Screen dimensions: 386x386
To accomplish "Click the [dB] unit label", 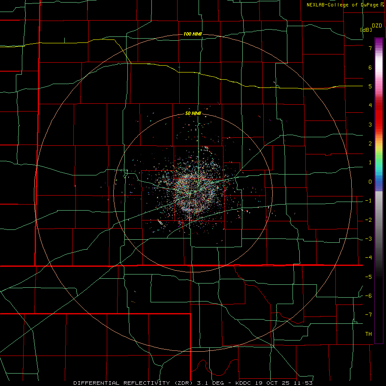I will tap(366, 30).
